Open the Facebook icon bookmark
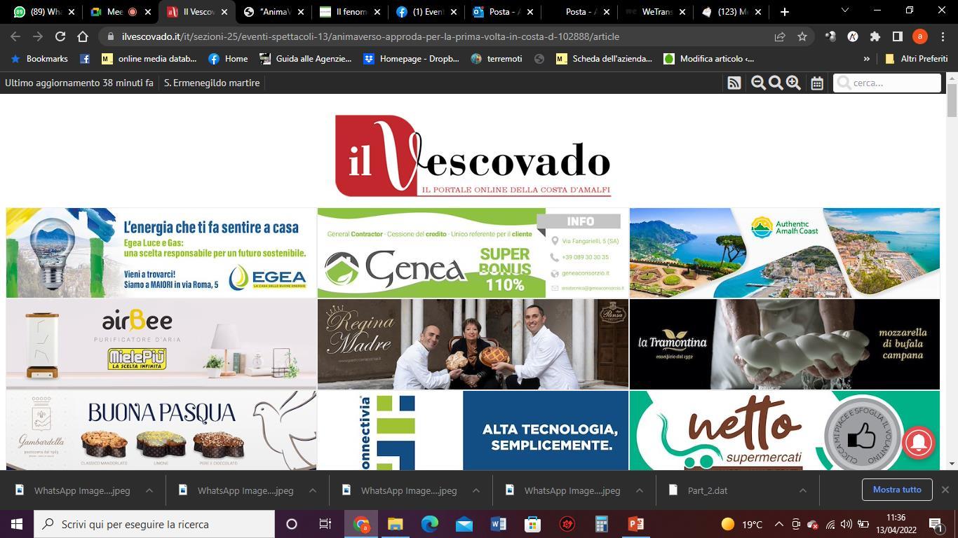Viewport: 958px width, 538px height. point(85,59)
